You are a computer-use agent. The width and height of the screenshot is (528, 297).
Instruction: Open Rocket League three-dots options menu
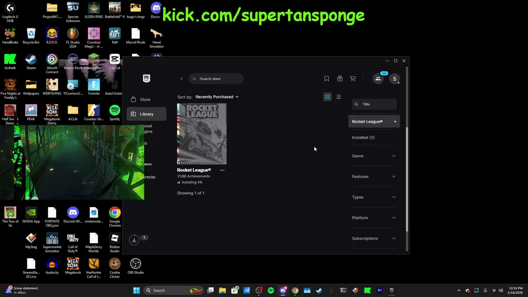pyautogui.click(x=222, y=170)
